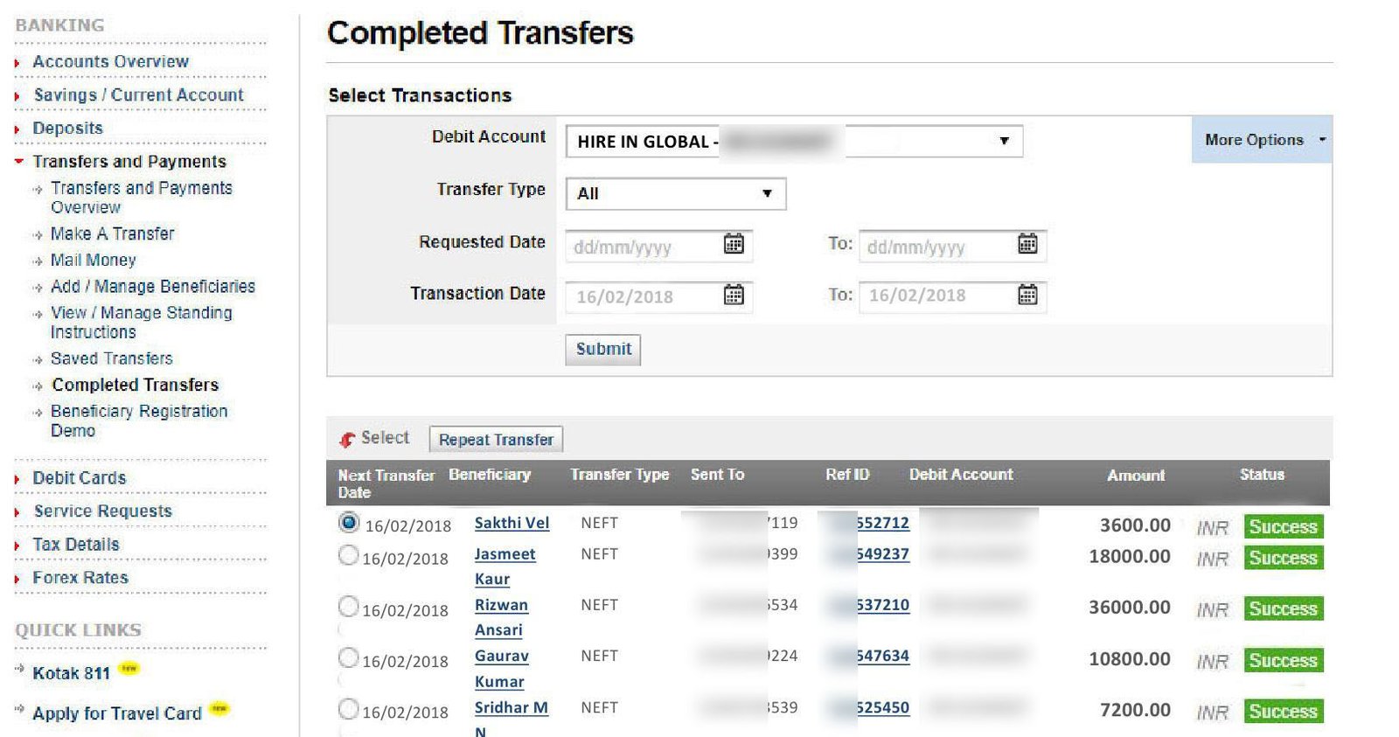This screenshot has height=737, width=1399.
Task: Open the Transaction Date To calendar icon
Action: click(x=1027, y=295)
